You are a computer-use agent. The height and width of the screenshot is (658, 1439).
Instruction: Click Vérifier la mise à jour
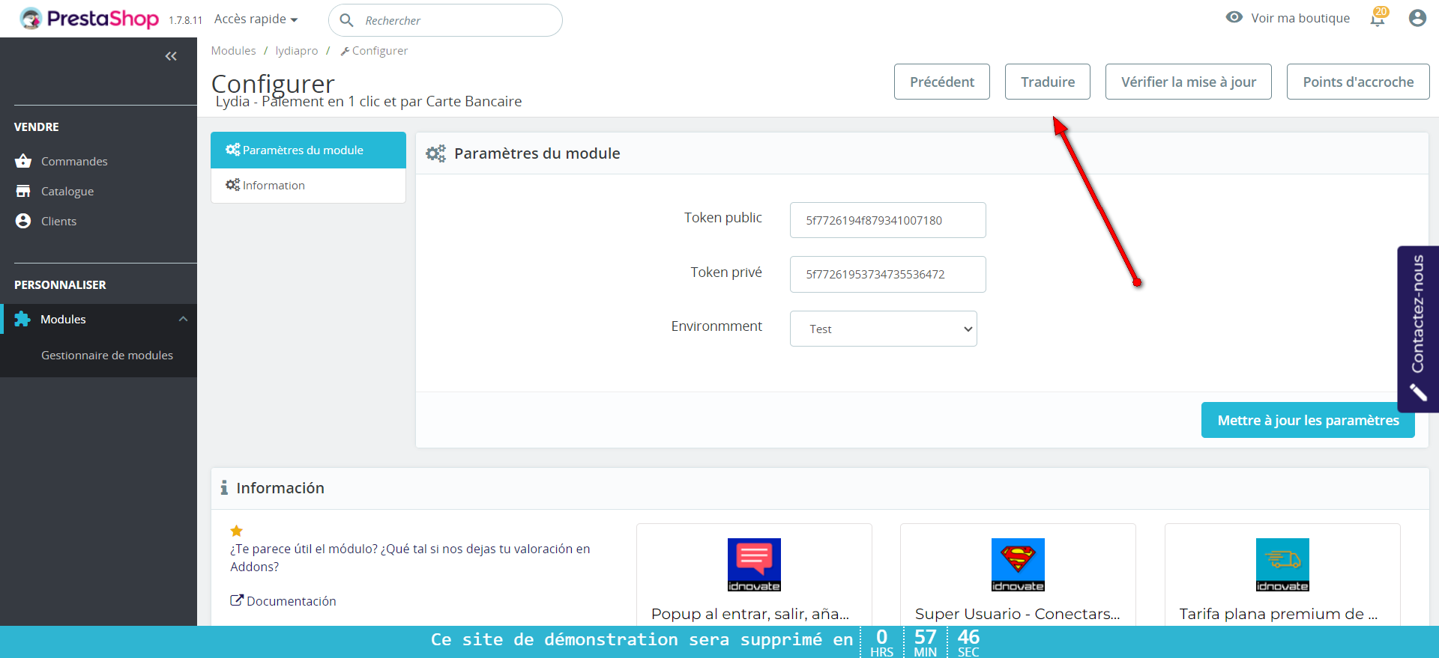tap(1189, 82)
